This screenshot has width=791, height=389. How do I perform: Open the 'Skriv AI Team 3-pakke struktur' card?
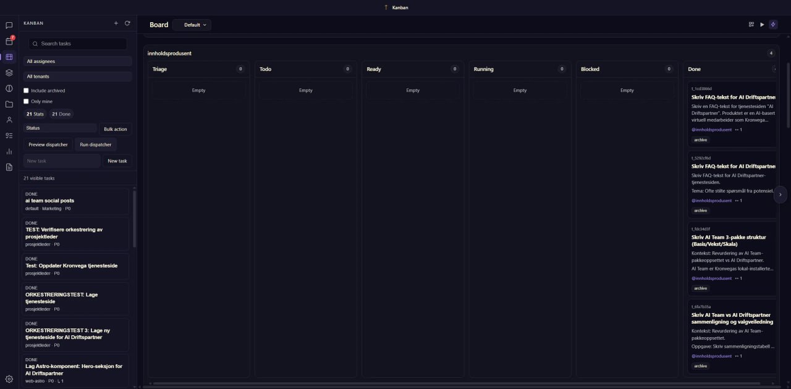click(732, 258)
